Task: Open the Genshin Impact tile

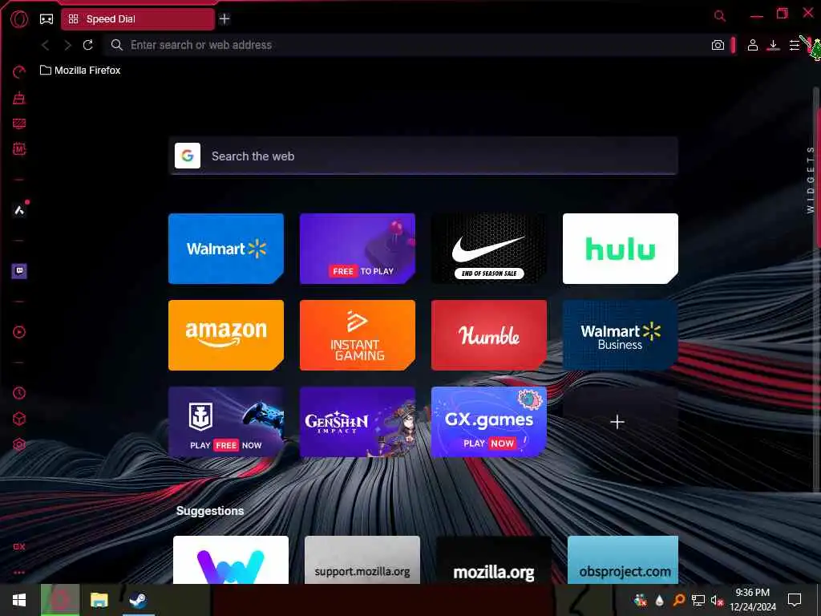Action: (357, 422)
